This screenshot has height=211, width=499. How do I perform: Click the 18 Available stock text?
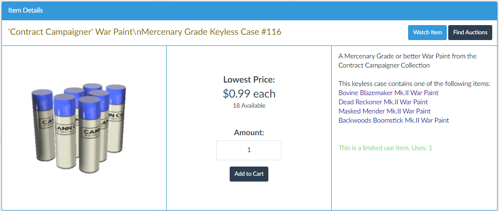point(249,105)
